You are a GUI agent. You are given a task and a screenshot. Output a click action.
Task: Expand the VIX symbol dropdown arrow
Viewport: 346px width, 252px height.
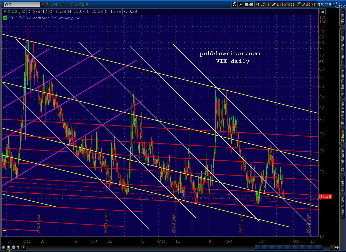[43, 4]
